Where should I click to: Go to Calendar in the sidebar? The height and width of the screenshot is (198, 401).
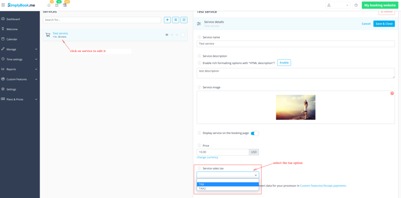tap(12, 39)
